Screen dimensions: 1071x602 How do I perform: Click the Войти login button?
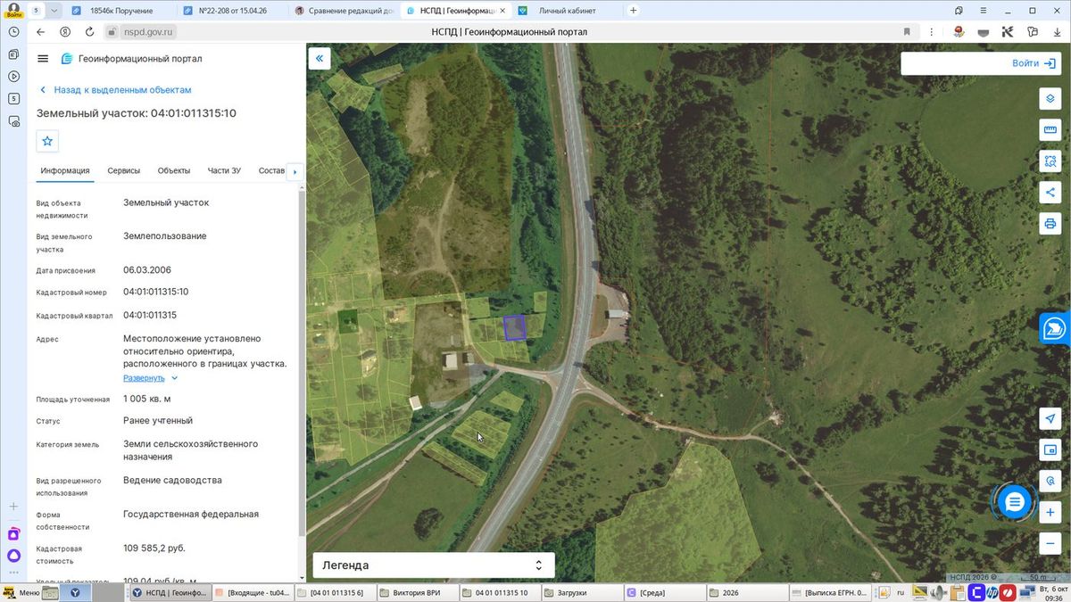pyautogui.click(x=1034, y=63)
